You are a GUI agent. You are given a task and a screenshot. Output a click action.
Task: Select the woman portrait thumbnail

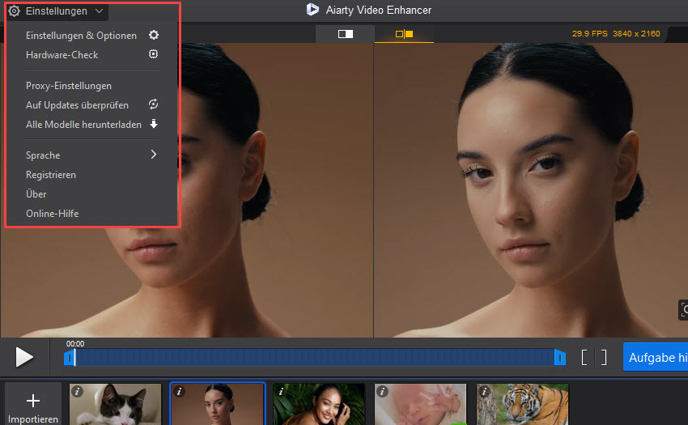218,405
